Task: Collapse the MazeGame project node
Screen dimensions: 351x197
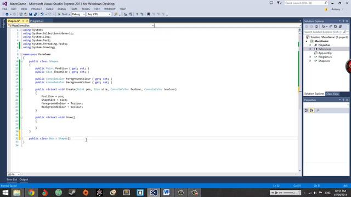Action: [x=307, y=41]
